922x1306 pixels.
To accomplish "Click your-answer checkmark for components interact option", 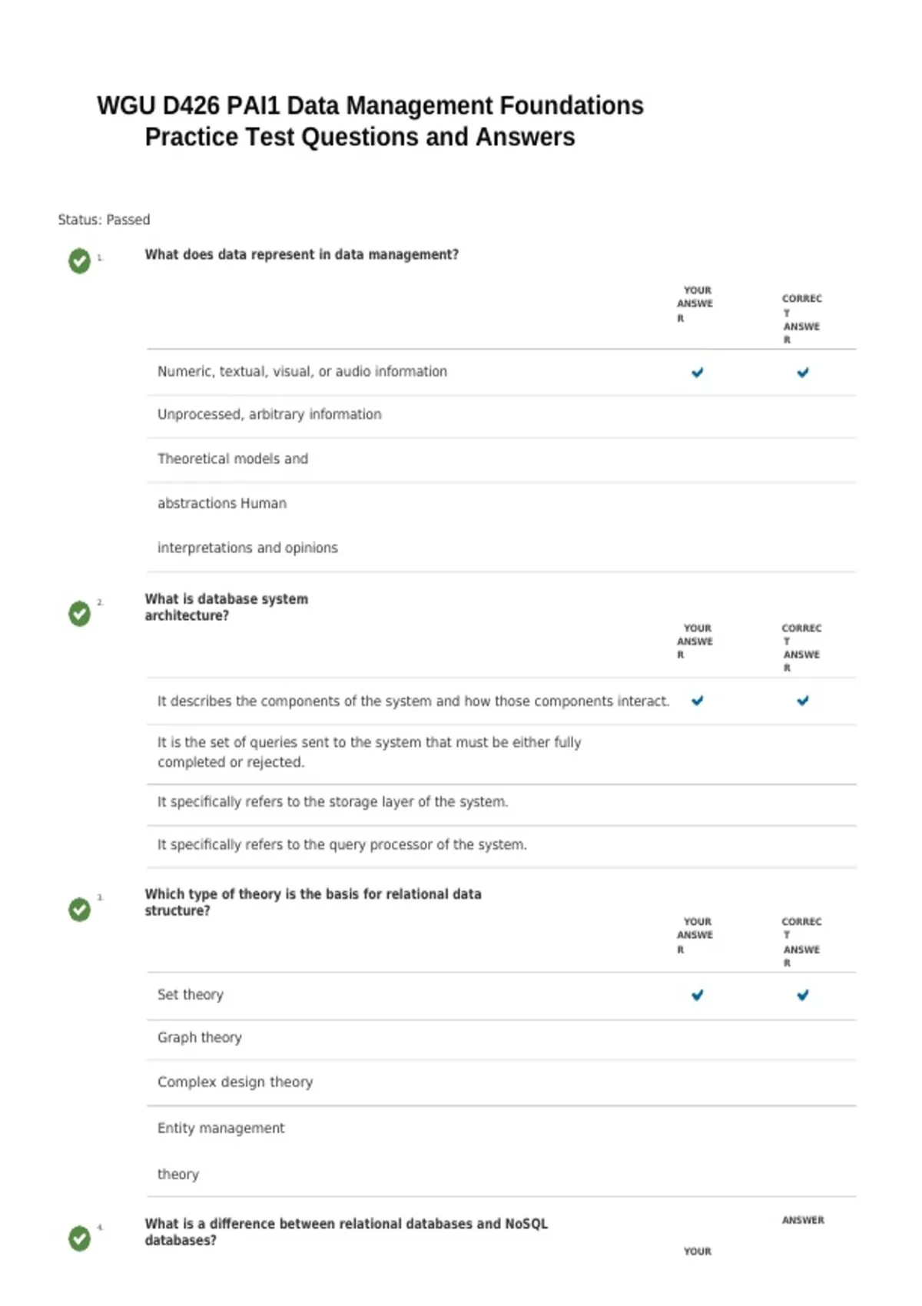I will pos(697,701).
